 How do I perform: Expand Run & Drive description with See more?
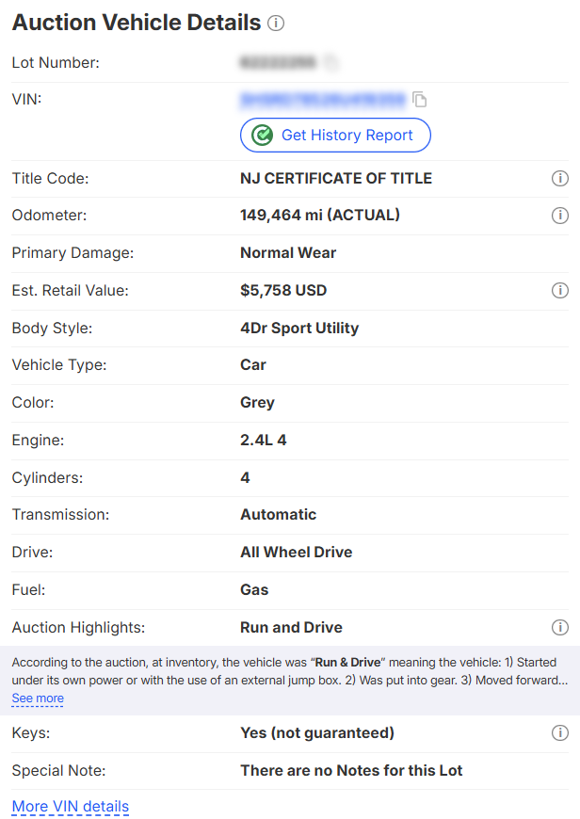click(38, 699)
